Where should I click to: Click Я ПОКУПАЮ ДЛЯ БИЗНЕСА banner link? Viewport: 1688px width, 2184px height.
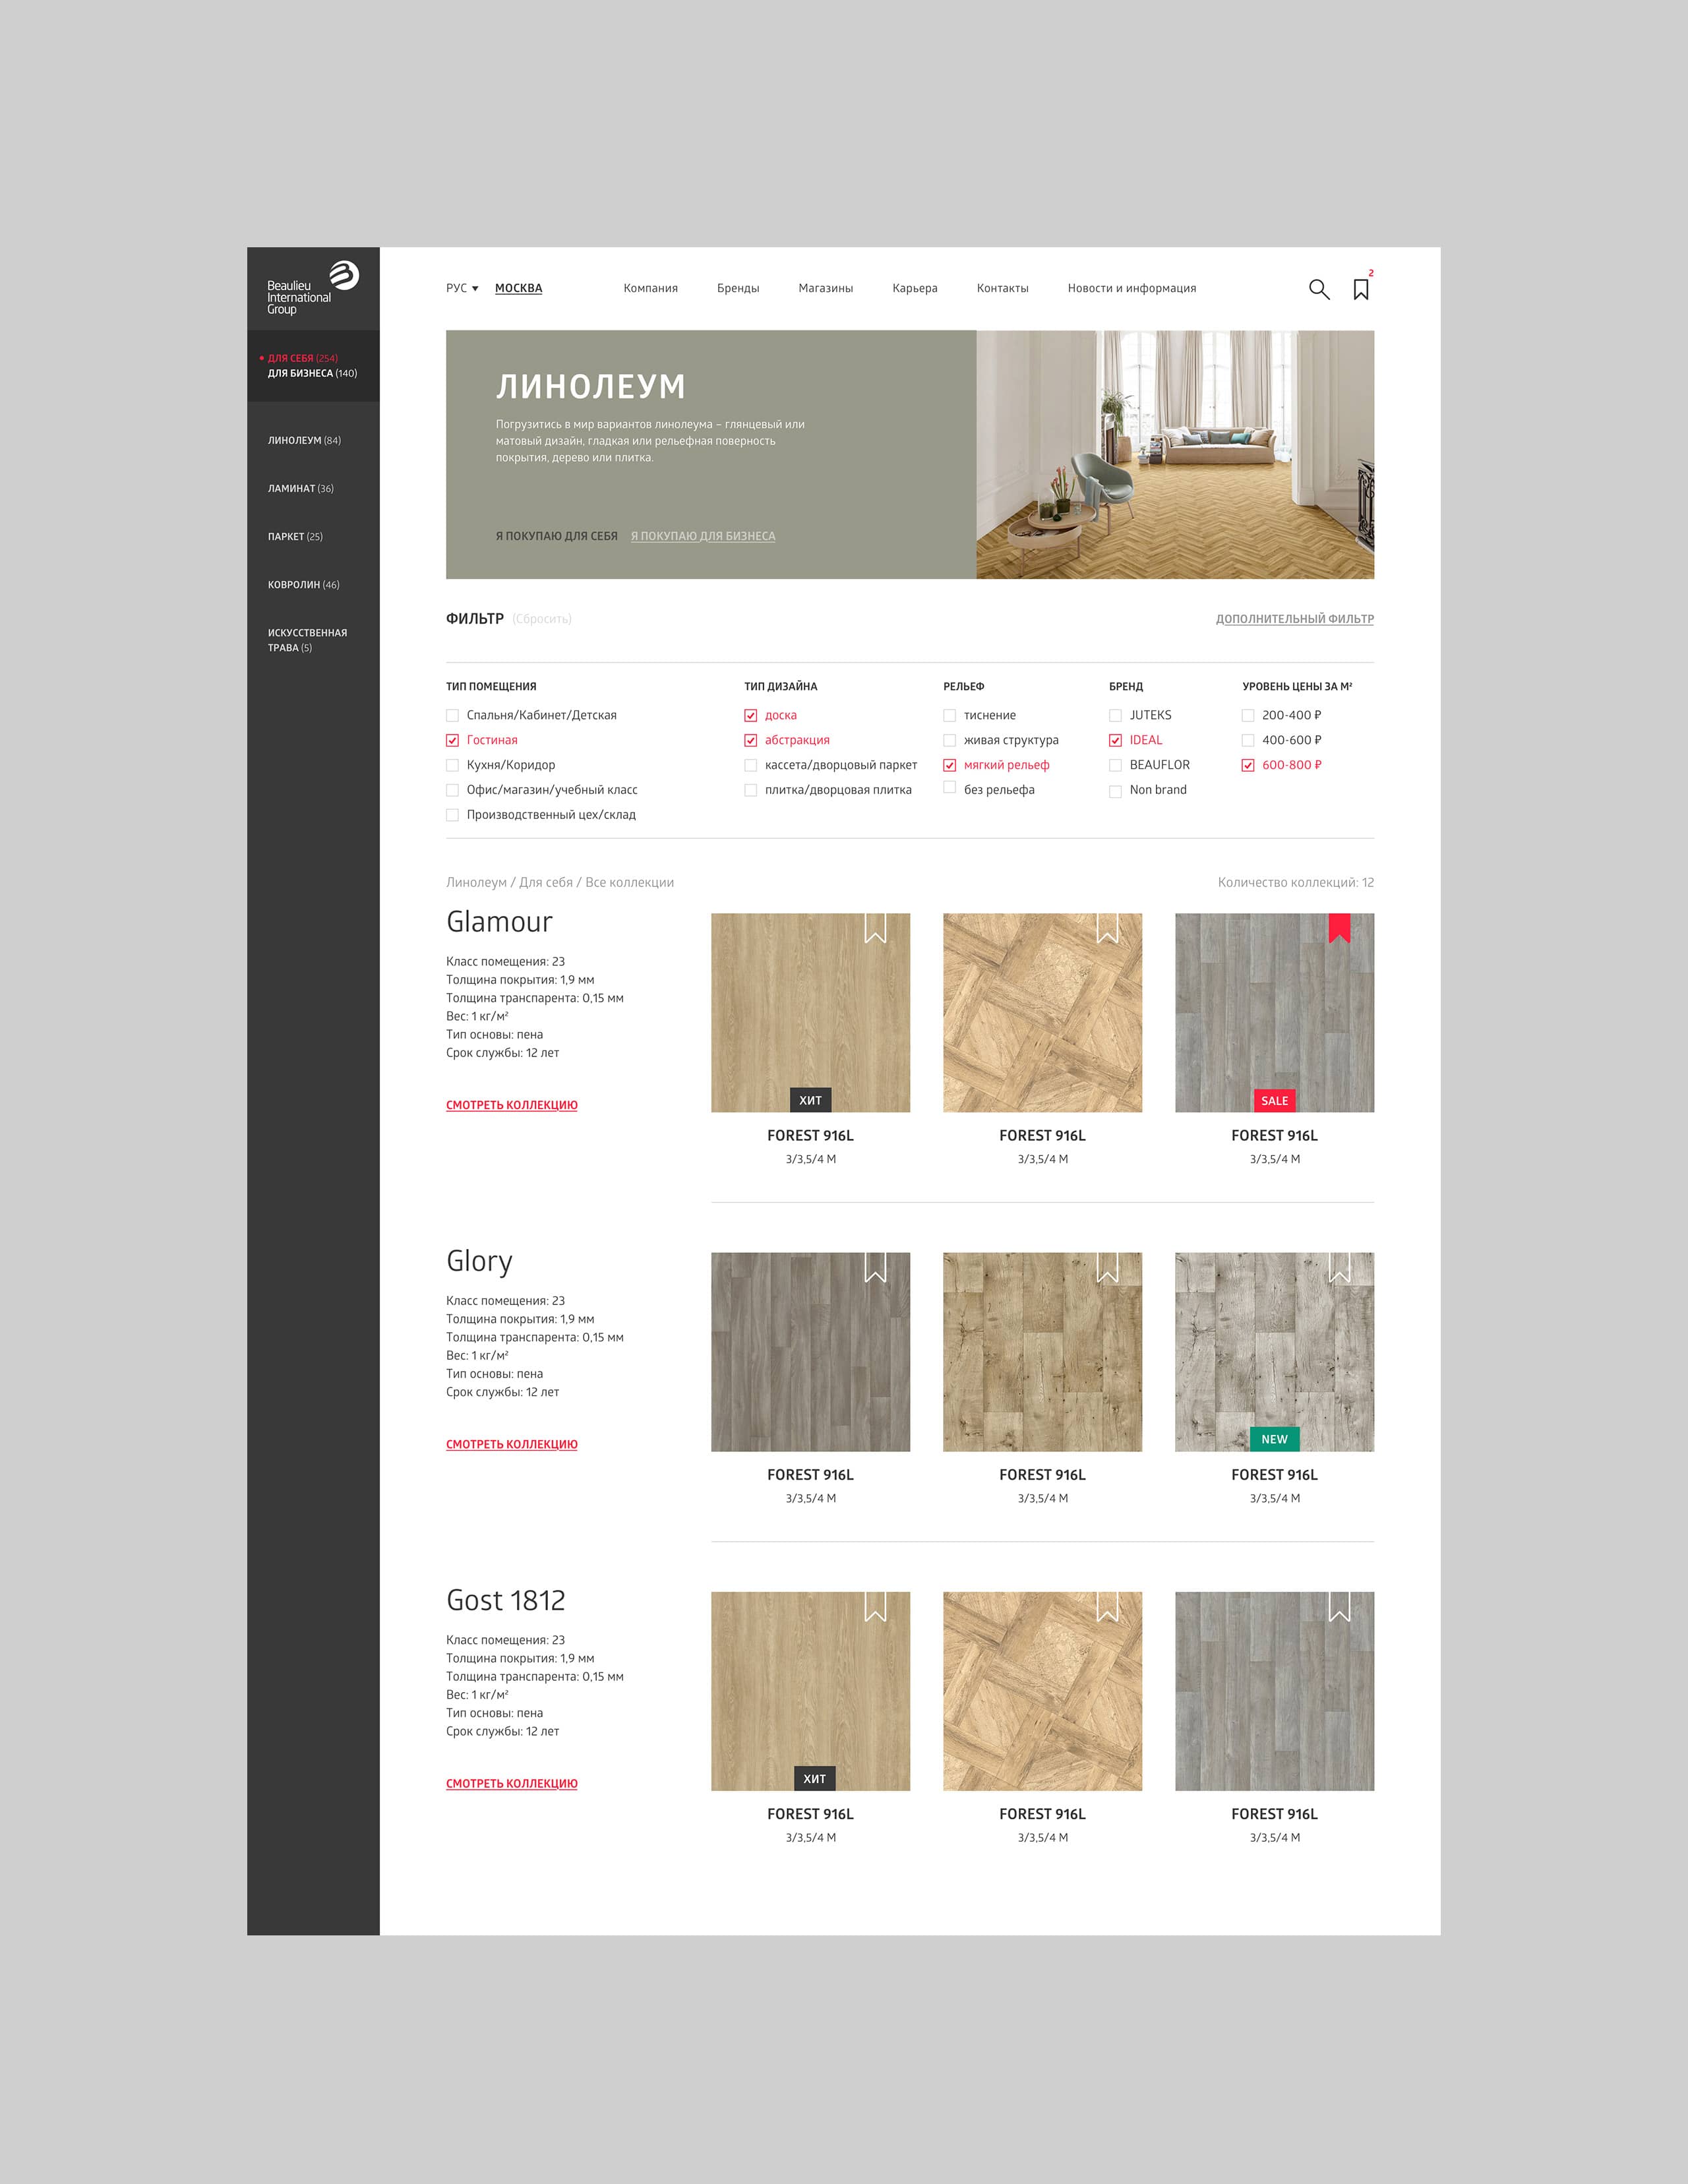pos(703,536)
